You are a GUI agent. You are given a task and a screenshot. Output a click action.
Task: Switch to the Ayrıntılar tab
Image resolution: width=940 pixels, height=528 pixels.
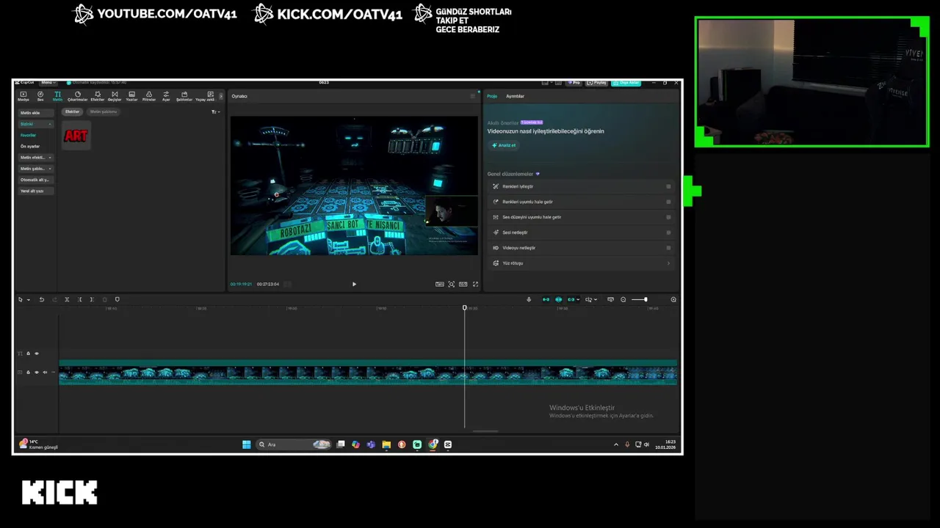pyautogui.click(x=515, y=96)
